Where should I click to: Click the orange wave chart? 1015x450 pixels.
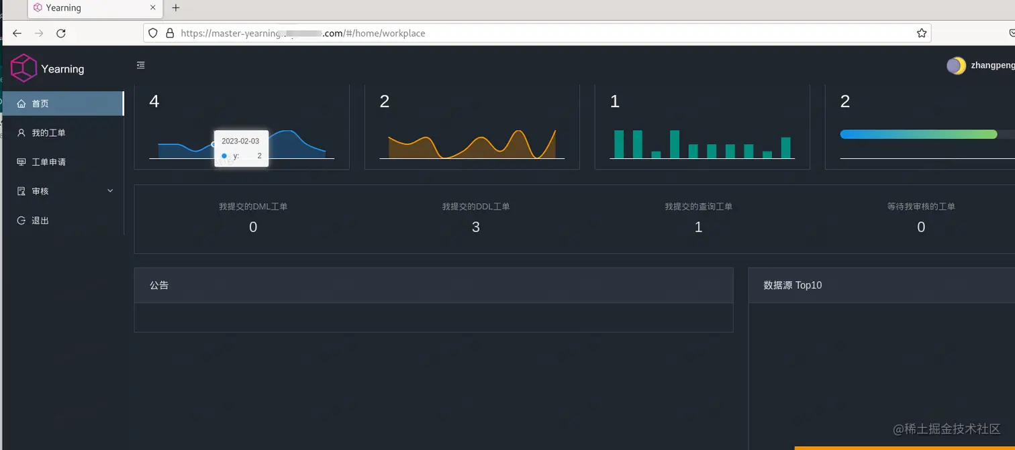(x=472, y=144)
